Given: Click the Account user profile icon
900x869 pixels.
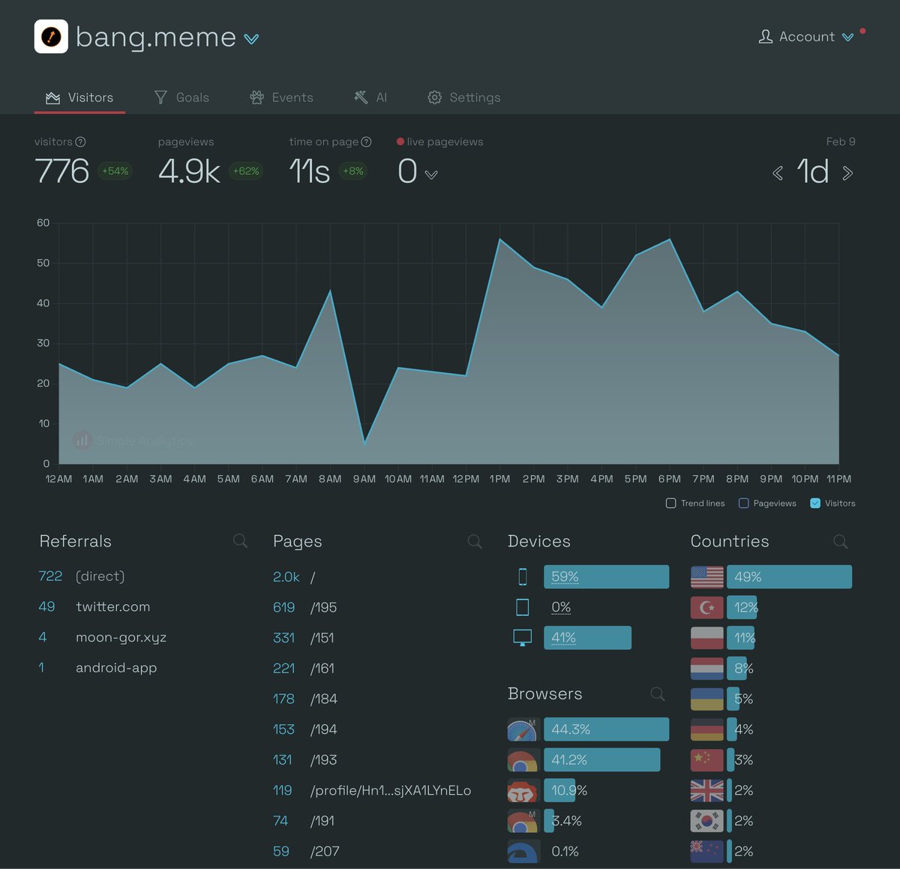Looking at the screenshot, I should point(765,37).
